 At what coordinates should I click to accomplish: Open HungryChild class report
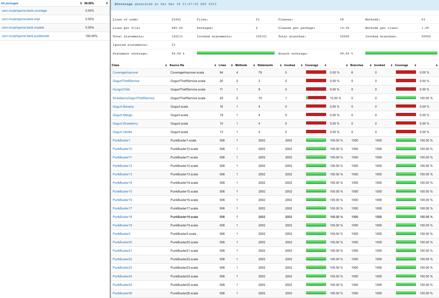[x=121, y=89]
